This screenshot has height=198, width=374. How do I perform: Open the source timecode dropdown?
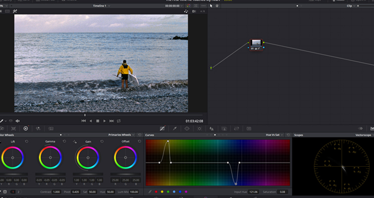coord(174,6)
